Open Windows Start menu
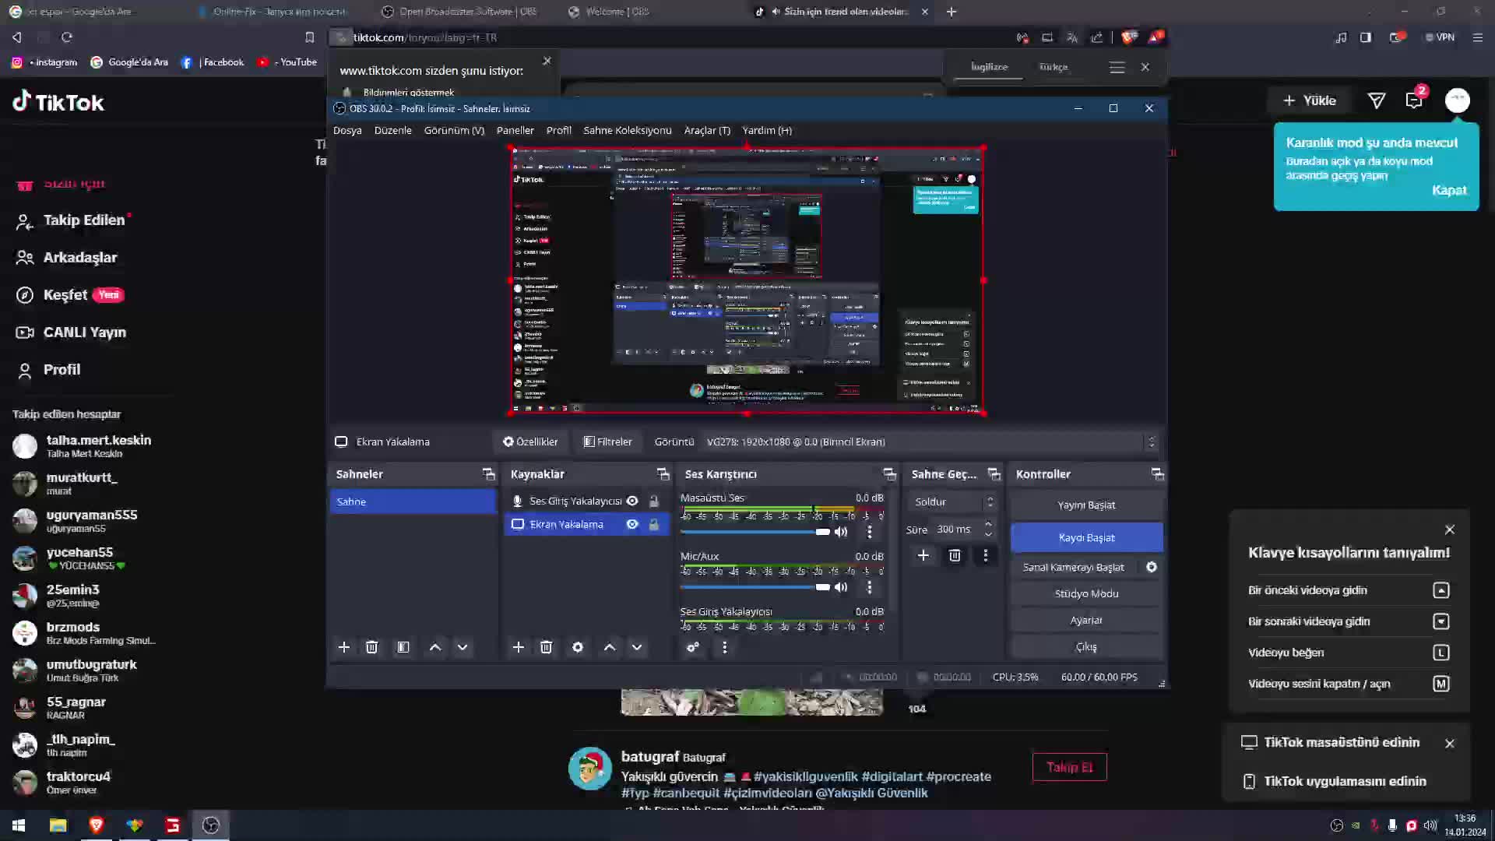This screenshot has width=1495, height=841. (x=19, y=825)
